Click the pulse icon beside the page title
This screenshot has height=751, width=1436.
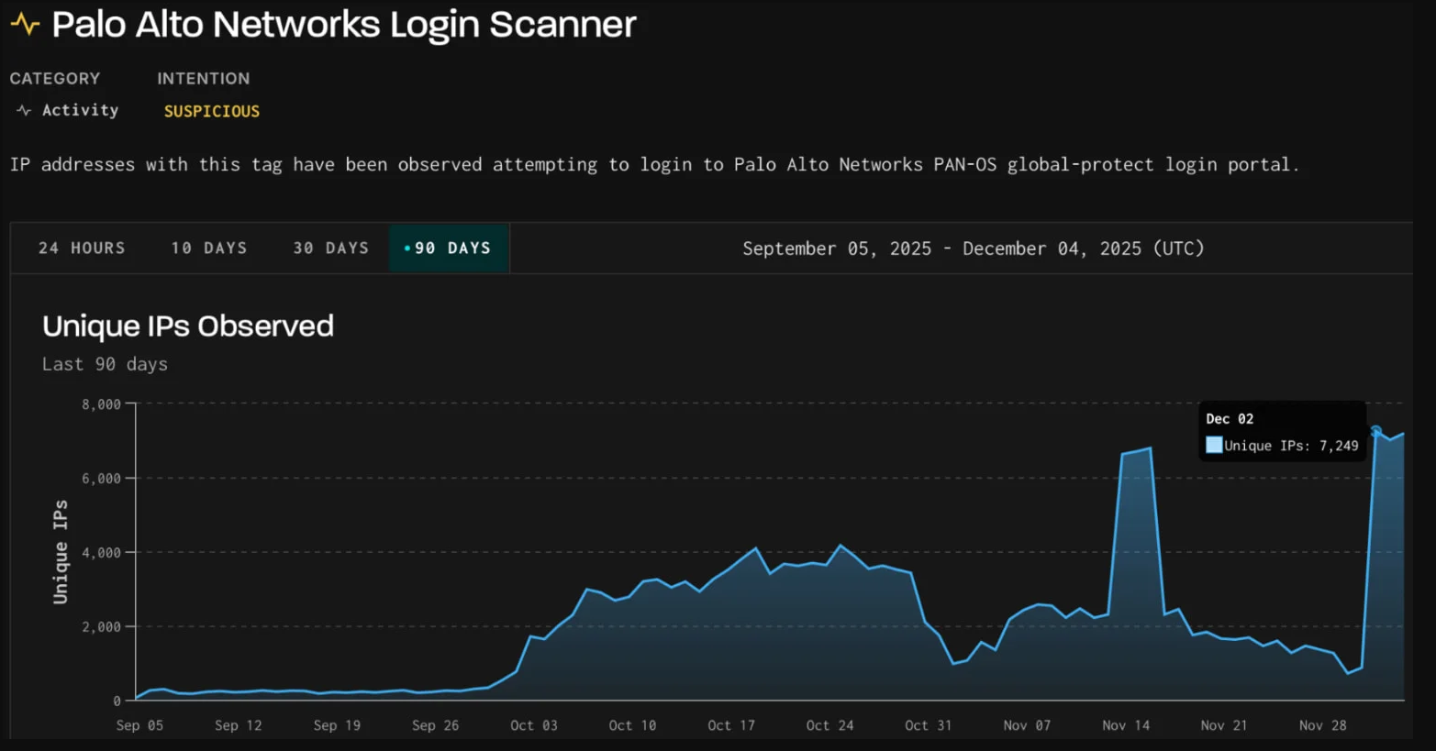(25, 25)
